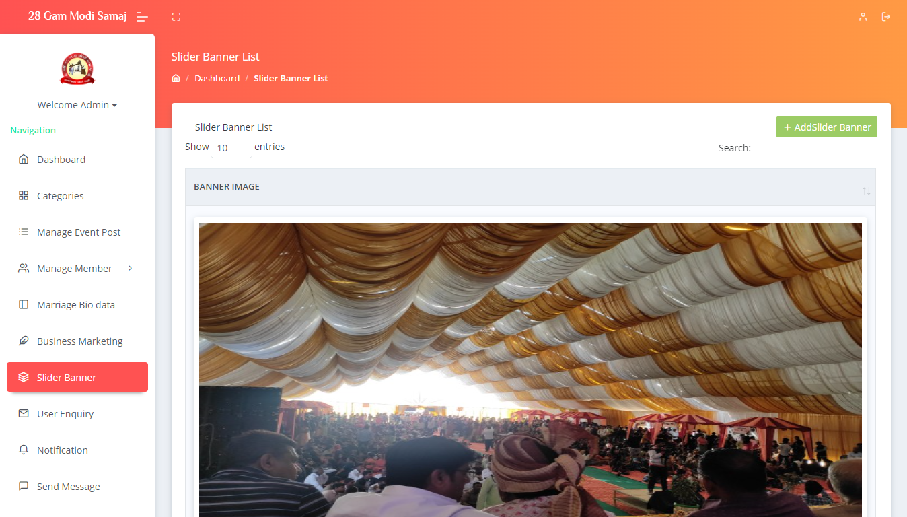907x517 pixels.
Task: Click the 28 Gam Modi Samaj logo
Action: (x=77, y=69)
